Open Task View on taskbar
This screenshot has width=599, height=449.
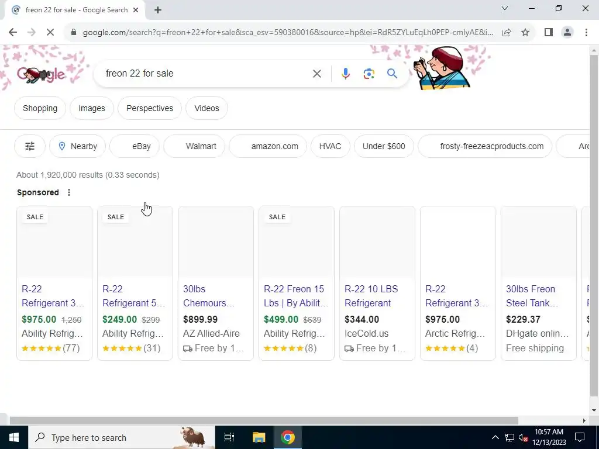[x=229, y=437]
